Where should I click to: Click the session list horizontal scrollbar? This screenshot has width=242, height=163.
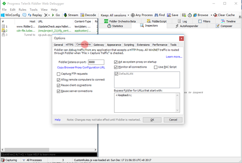pos(49,149)
